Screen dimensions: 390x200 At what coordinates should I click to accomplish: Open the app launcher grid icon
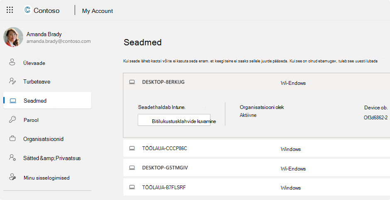coord(10,10)
